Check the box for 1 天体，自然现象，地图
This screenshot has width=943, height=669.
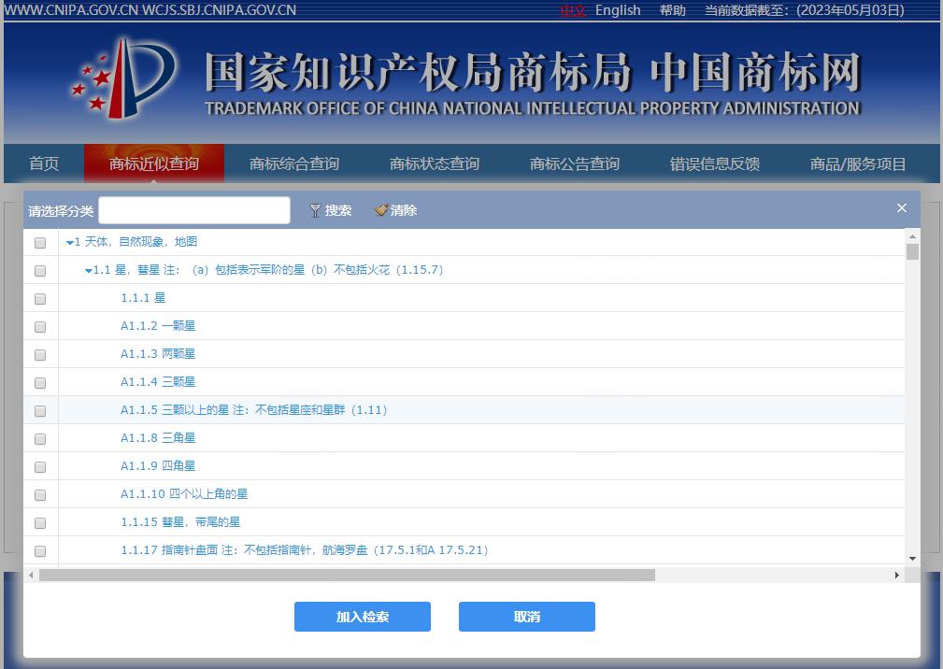[x=40, y=242]
